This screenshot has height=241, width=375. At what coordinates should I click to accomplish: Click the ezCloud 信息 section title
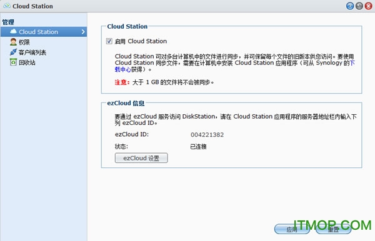point(126,103)
